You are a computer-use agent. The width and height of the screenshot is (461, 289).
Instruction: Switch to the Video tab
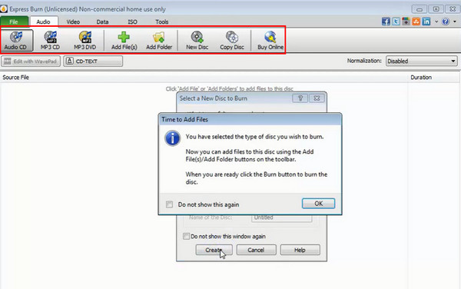click(x=73, y=22)
